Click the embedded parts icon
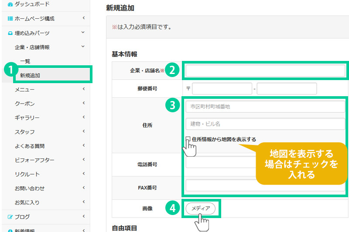 [x=10, y=33]
